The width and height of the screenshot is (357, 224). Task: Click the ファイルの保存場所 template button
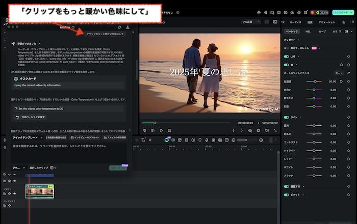coord(115,137)
